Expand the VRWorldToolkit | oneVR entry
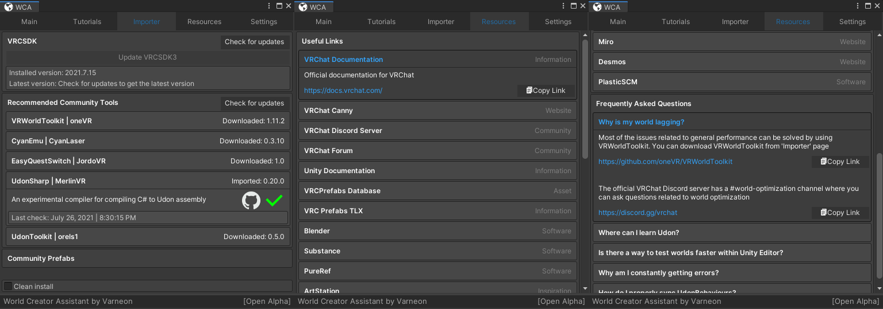The width and height of the screenshot is (883, 309). 147,121
